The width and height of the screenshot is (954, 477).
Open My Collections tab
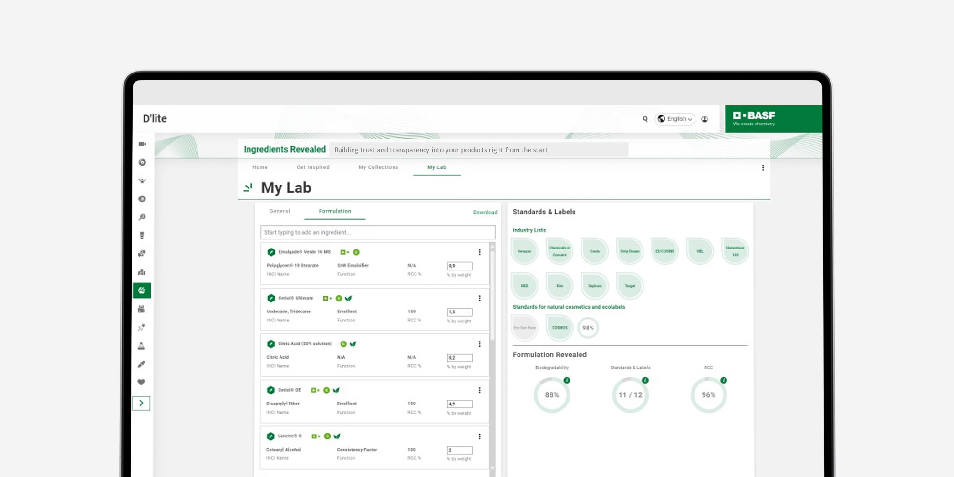[x=378, y=167]
